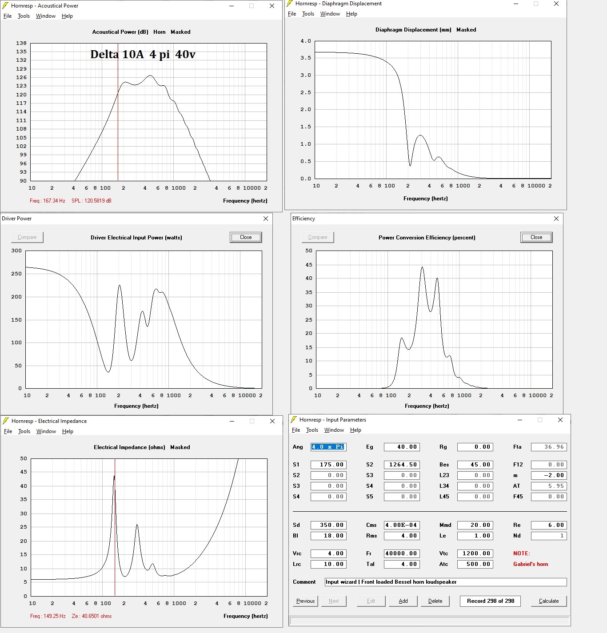The image size is (607, 633).
Task: Click the Edit button
Action: click(371, 601)
